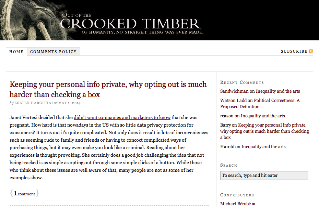Click the orange RSS feed icon
The height and width of the screenshot is (207, 319).
pyautogui.click(x=311, y=51)
